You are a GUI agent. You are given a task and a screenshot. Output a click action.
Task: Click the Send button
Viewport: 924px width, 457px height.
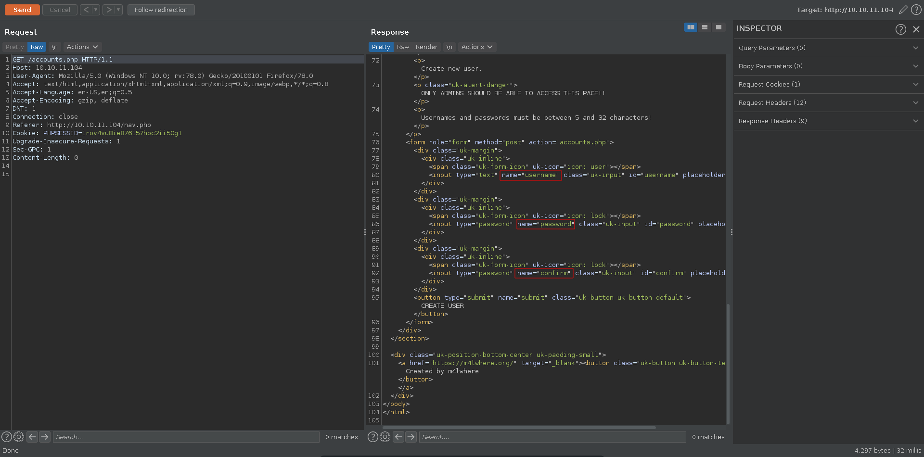click(22, 10)
